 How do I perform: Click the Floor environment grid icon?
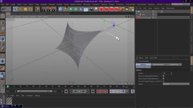click(x=86, y=9)
